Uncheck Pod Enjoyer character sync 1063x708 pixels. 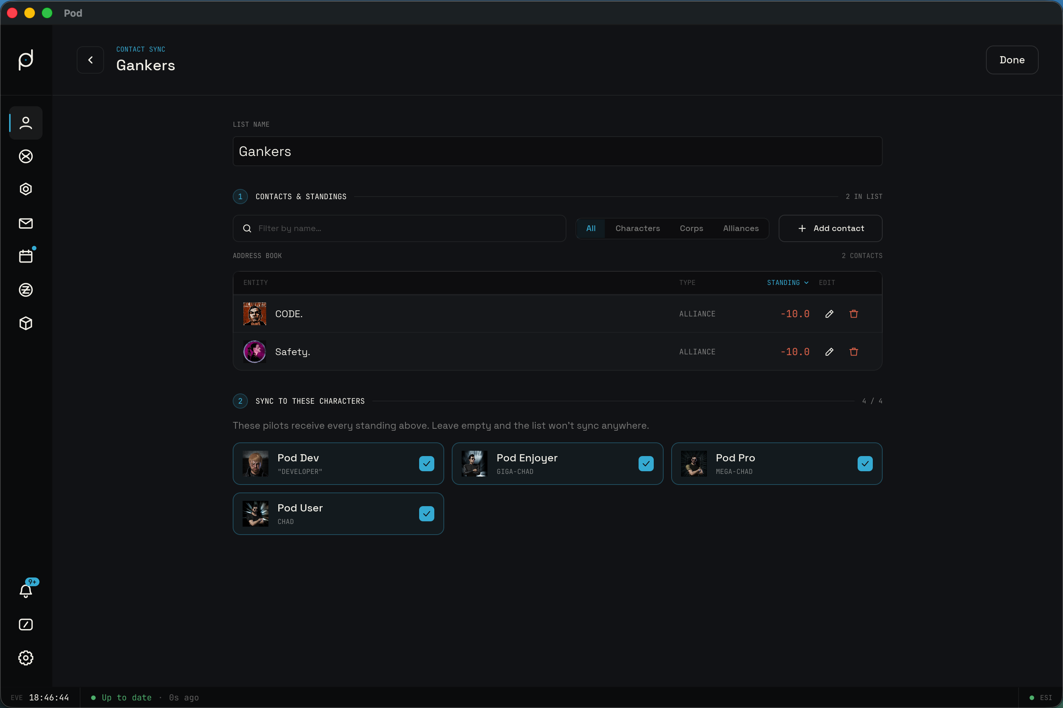pyautogui.click(x=646, y=464)
